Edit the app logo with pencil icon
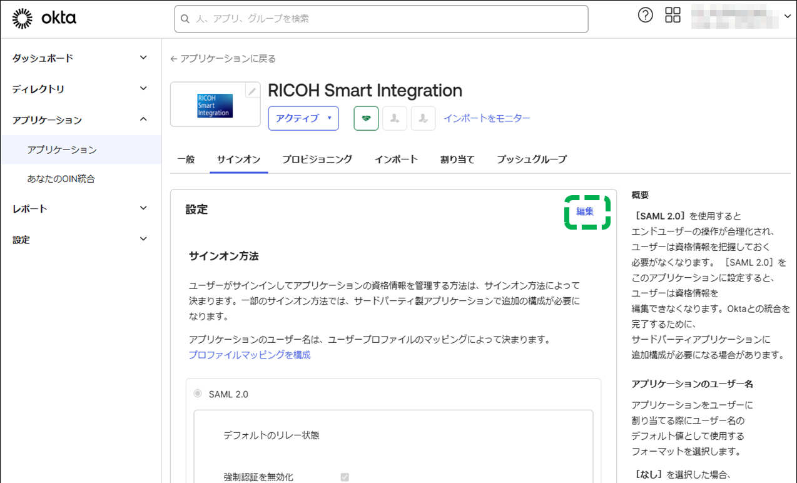Viewport: 797px width, 483px height. coord(252,91)
